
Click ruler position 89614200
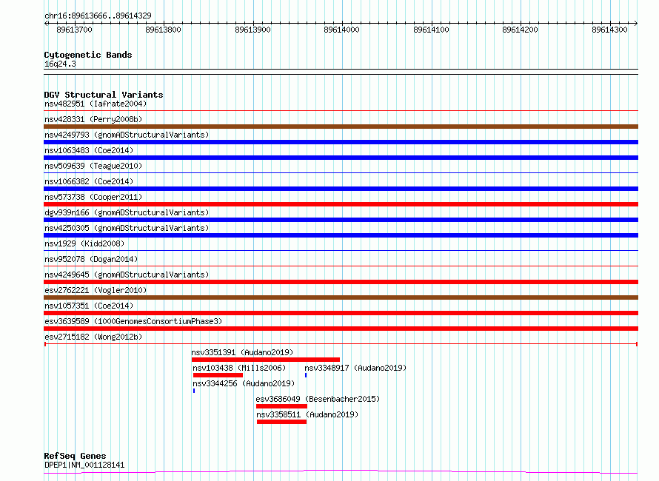pos(521,30)
